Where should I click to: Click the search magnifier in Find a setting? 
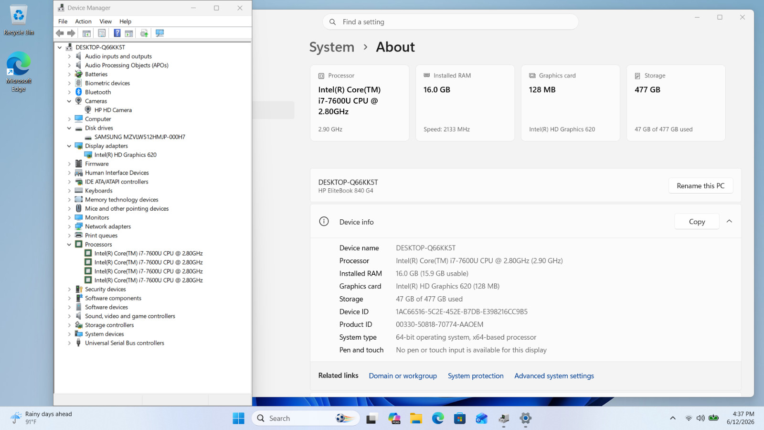pyautogui.click(x=333, y=22)
